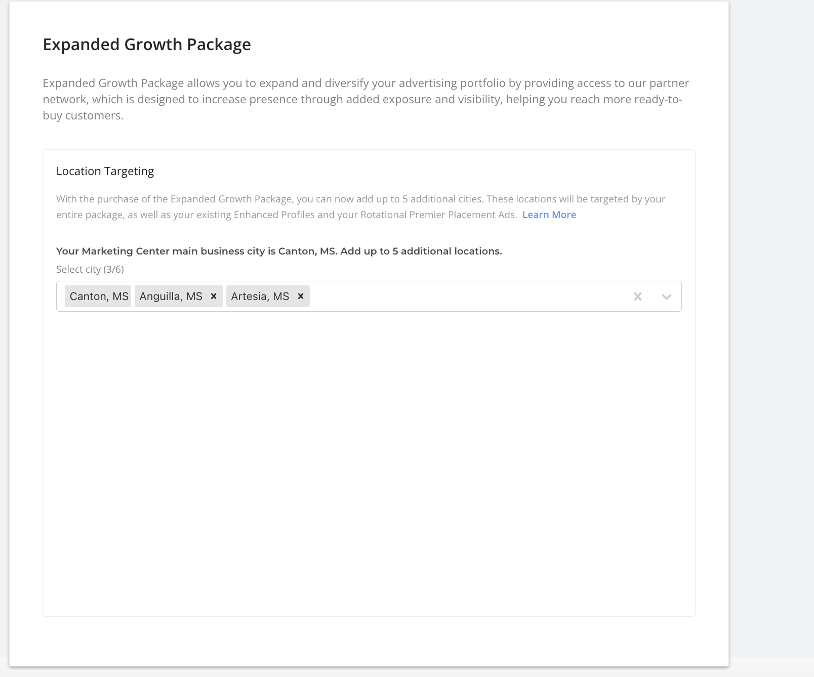The width and height of the screenshot is (814, 677).
Task: Open the Learn More link
Action: [x=549, y=215]
